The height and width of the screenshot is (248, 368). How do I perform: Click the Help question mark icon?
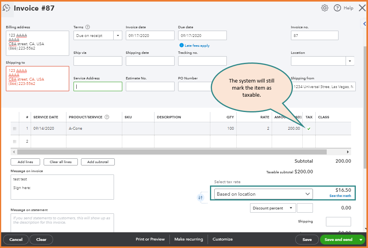coord(337,7)
